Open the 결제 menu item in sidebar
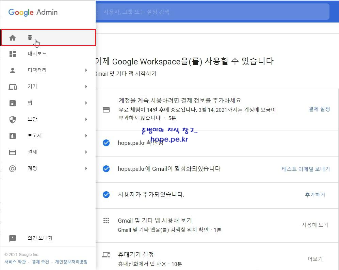This screenshot has width=339, height=270. coord(48,152)
